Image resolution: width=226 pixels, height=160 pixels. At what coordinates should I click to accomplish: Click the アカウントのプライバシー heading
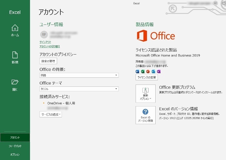tap(58, 55)
